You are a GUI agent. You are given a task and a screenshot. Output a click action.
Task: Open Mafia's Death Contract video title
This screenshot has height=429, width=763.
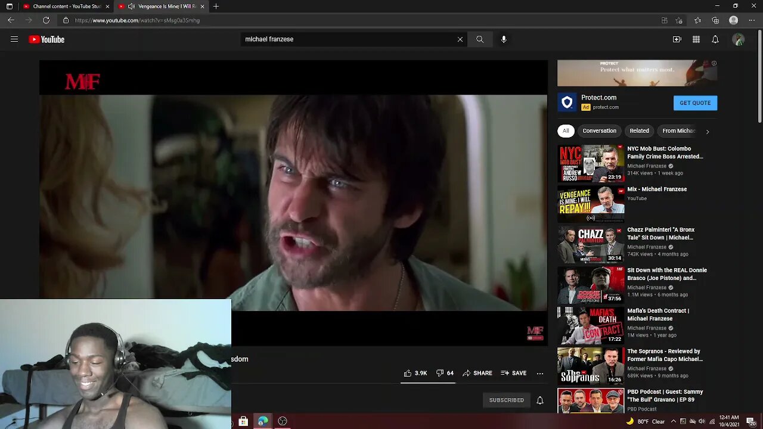(658, 315)
